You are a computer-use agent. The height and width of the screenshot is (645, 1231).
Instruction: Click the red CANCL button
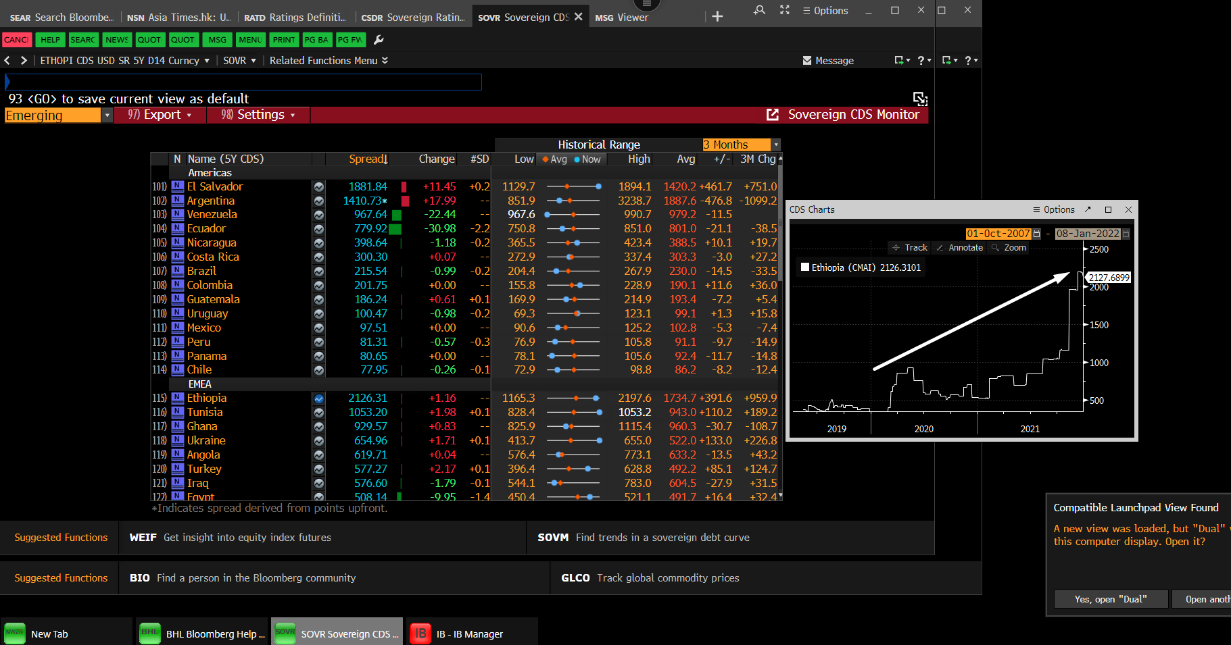[x=17, y=40]
